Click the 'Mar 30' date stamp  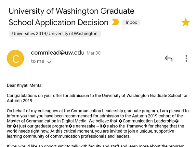pos(94,53)
